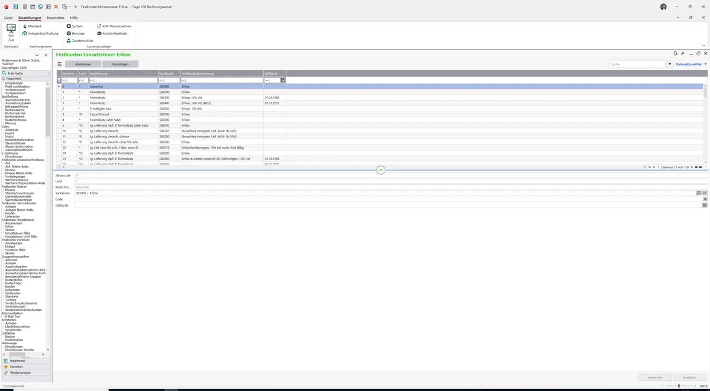
Task: Open the Wiedervorlagen panel
Action: tap(25, 373)
